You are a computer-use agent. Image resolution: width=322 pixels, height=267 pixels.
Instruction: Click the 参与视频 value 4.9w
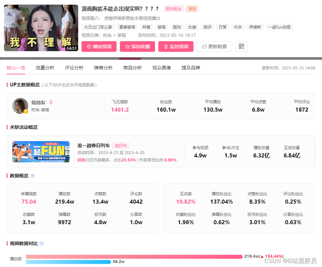[200, 155]
